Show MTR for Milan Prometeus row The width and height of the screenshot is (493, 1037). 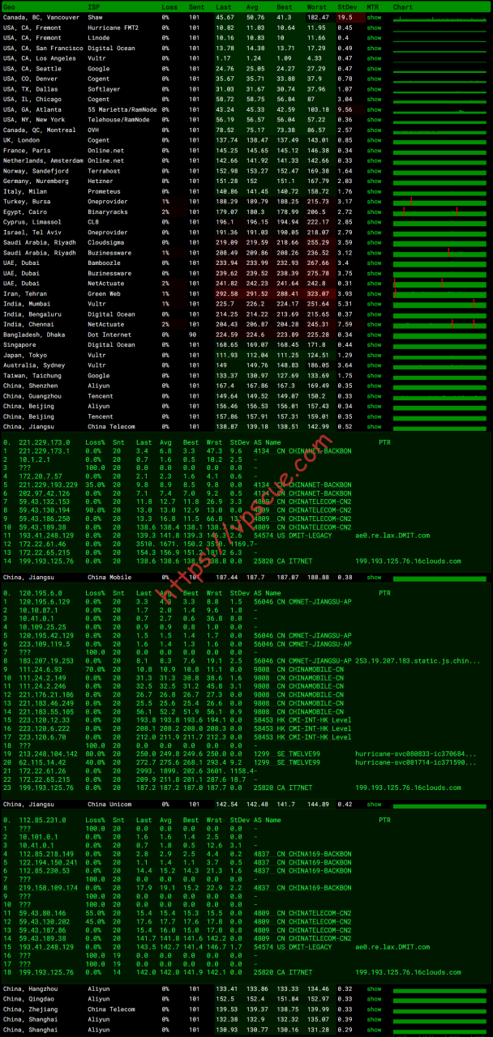(x=373, y=191)
